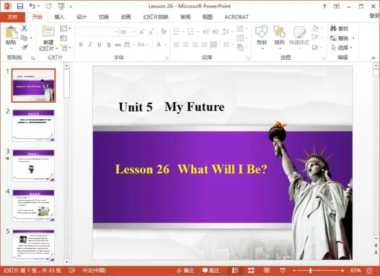Start slideshow from the quick access toolbar icon
Image resolution: width=380 pixels, height=276 pixels.
[61, 6]
